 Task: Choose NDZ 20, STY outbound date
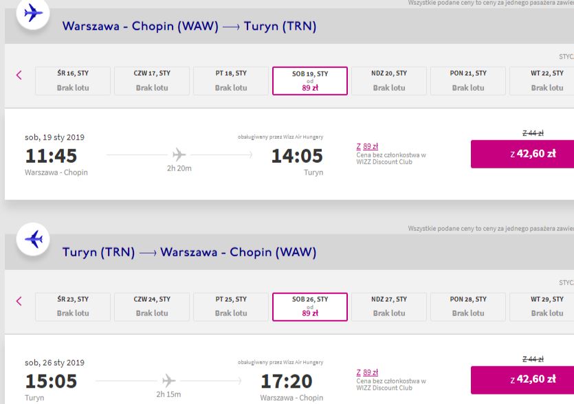coord(389,81)
